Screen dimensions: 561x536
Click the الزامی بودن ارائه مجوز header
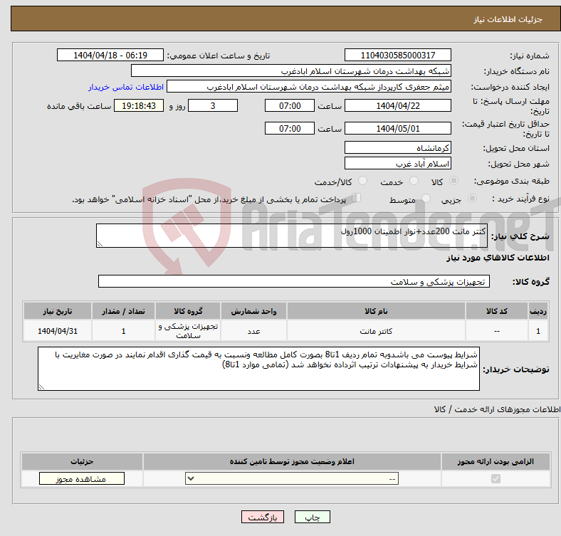496,461
